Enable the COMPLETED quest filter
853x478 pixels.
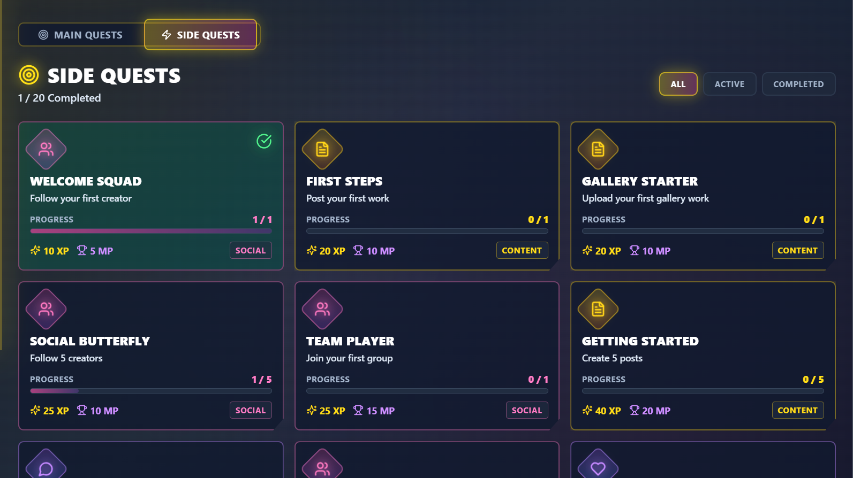798,84
